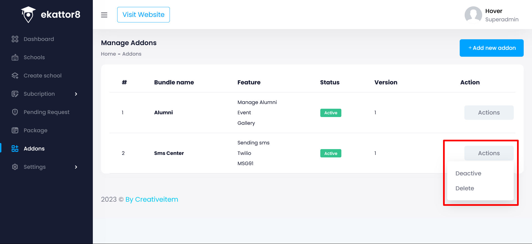Click the ekattor8 graduation cap logo
This screenshot has width=532, height=244.
click(28, 14)
